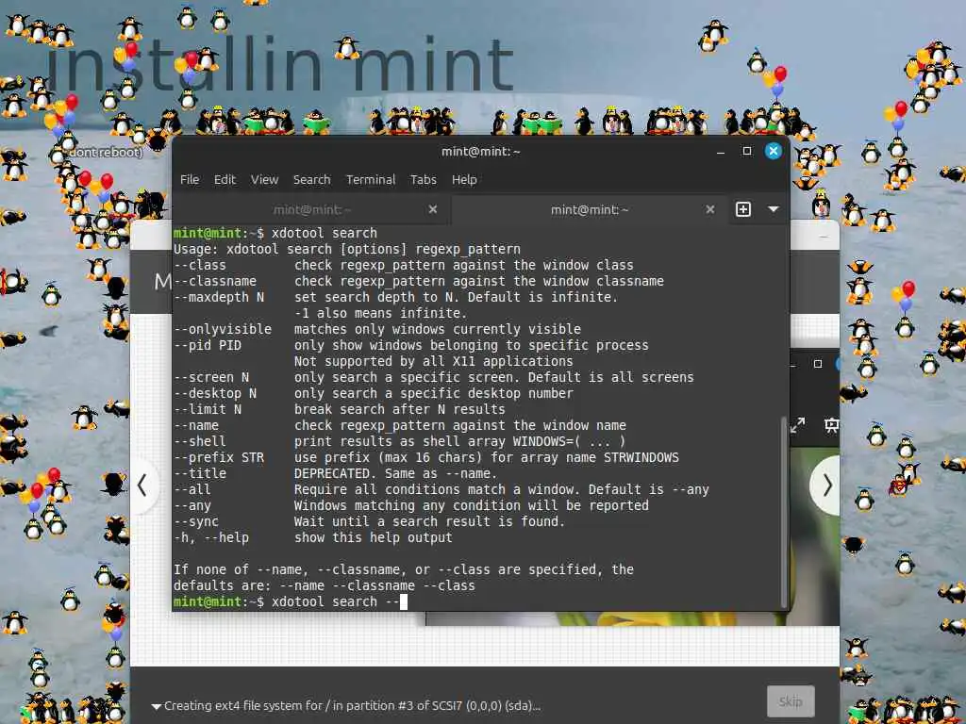Go to next installer slide
The height and width of the screenshot is (724, 966).
point(826,485)
